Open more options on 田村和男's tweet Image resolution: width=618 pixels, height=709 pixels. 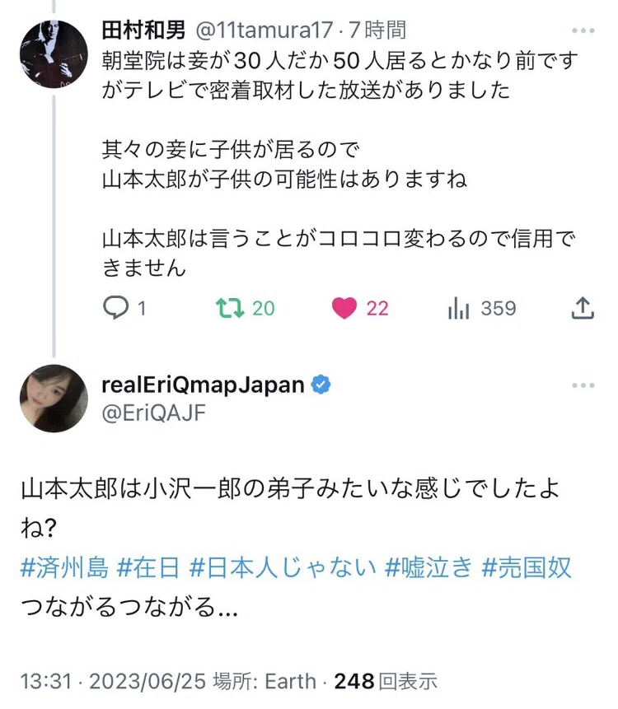click(x=583, y=30)
